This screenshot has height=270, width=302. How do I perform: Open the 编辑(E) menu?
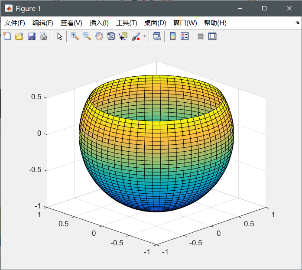click(43, 23)
